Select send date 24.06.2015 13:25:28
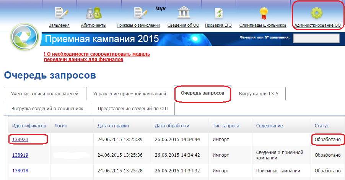 [x=120, y=170]
